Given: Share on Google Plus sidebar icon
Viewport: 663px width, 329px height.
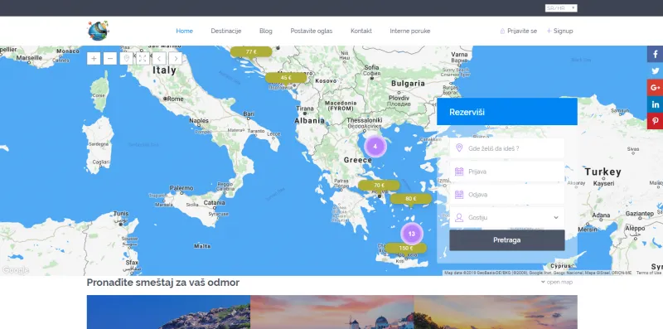Looking at the screenshot, I should (655, 88).
